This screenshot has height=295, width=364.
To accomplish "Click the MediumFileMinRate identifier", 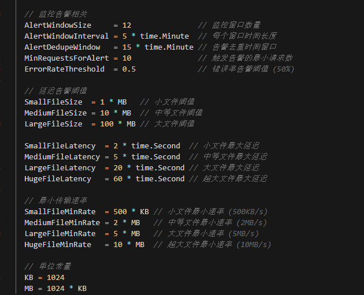I will [x=62, y=223].
